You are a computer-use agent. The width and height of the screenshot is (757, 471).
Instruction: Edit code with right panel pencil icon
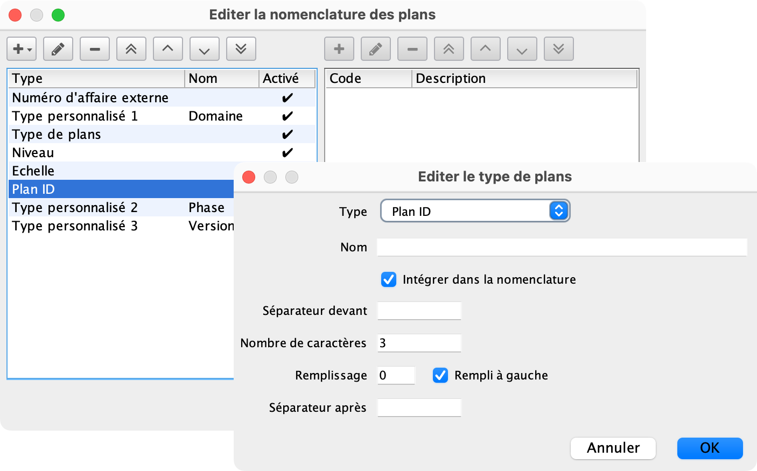click(x=376, y=49)
